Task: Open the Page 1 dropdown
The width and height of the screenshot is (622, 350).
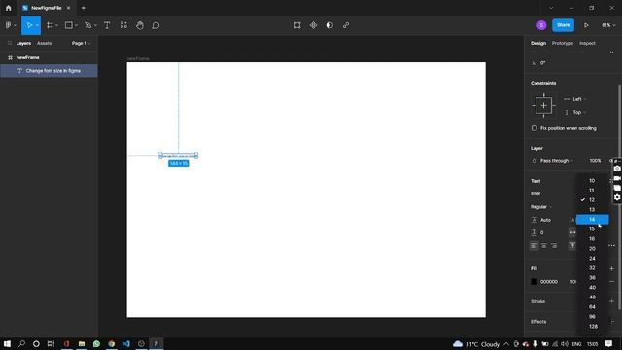Action: click(82, 43)
